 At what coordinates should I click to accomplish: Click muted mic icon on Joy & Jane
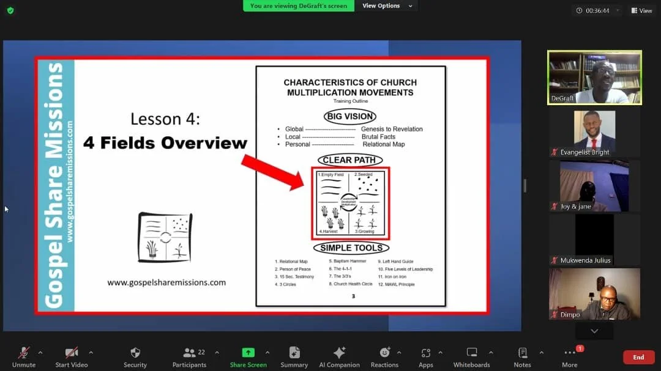click(555, 207)
